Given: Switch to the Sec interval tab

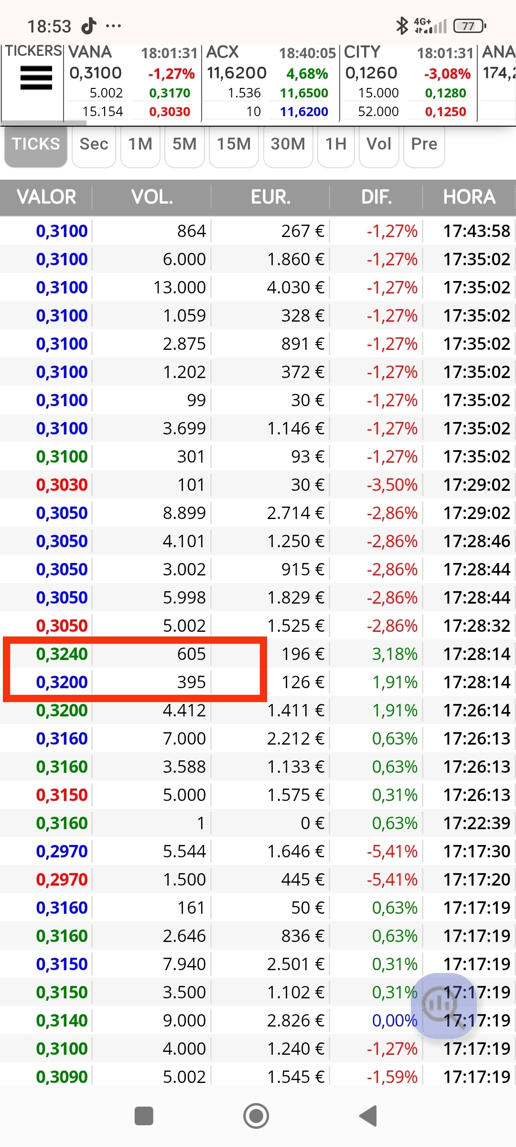Looking at the screenshot, I should (94, 144).
